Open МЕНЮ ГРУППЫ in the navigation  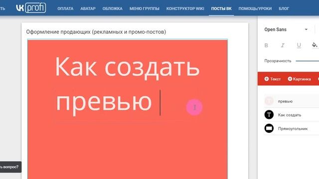tap(144, 8)
